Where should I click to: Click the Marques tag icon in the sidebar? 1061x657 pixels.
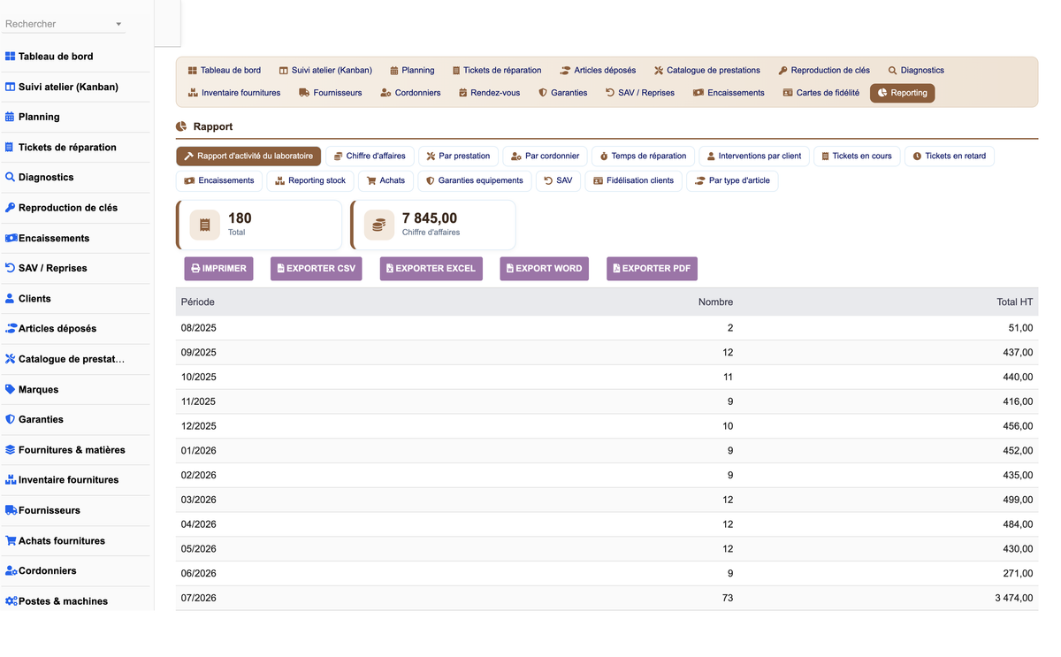click(11, 389)
